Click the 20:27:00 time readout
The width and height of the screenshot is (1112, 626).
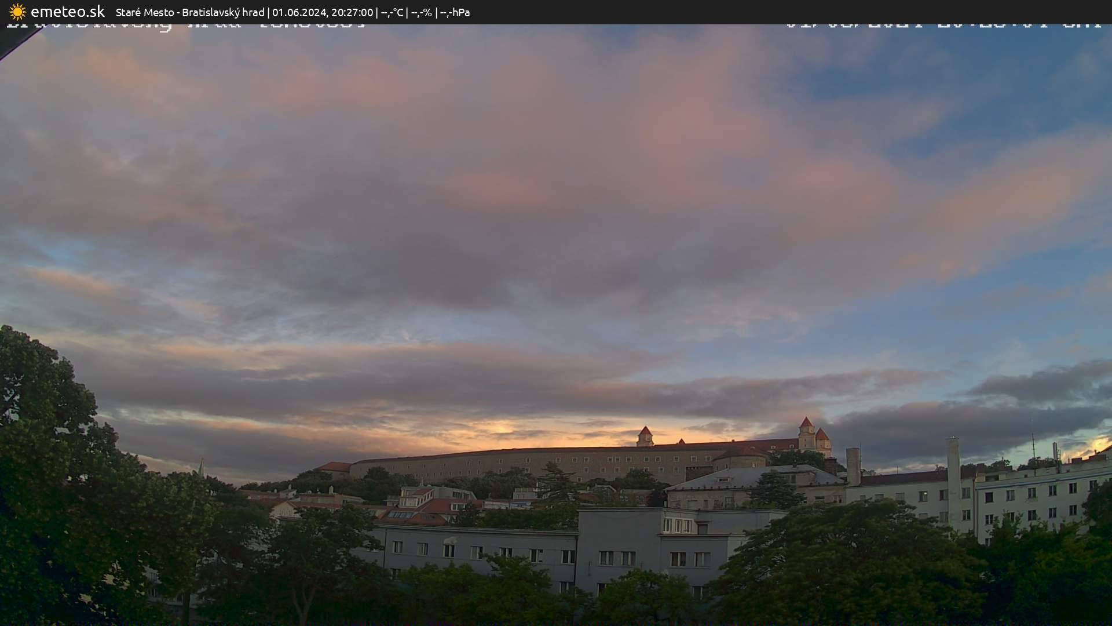pos(352,12)
